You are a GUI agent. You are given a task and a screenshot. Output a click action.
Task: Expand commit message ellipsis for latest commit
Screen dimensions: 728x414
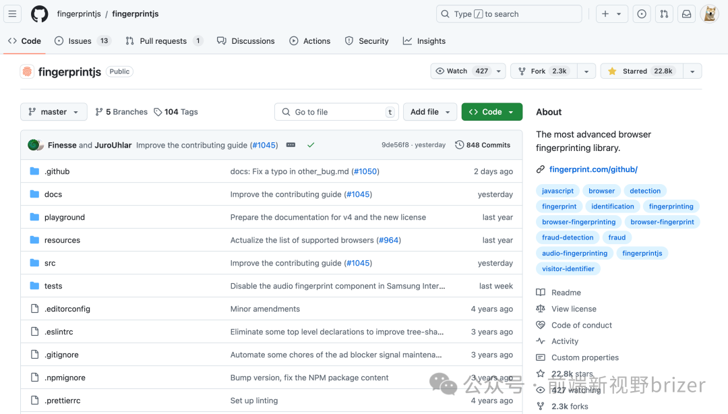(x=291, y=145)
